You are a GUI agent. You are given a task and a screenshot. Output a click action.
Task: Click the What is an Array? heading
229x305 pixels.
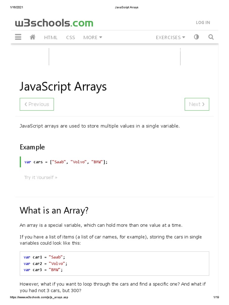54,211
